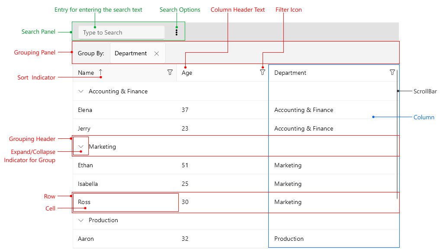Click the Jerry name cell
Viewport: 440px width, 252px height.
[x=84, y=128]
